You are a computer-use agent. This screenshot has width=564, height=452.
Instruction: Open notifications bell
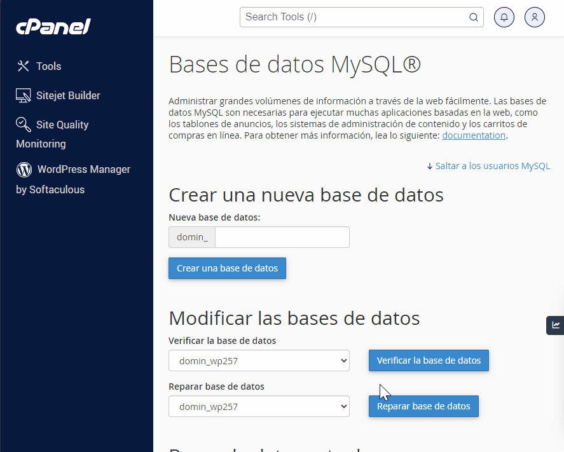coord(504,17)
